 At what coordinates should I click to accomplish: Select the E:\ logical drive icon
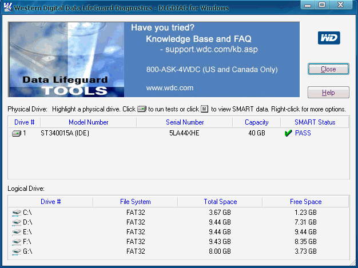coord(17,232)
